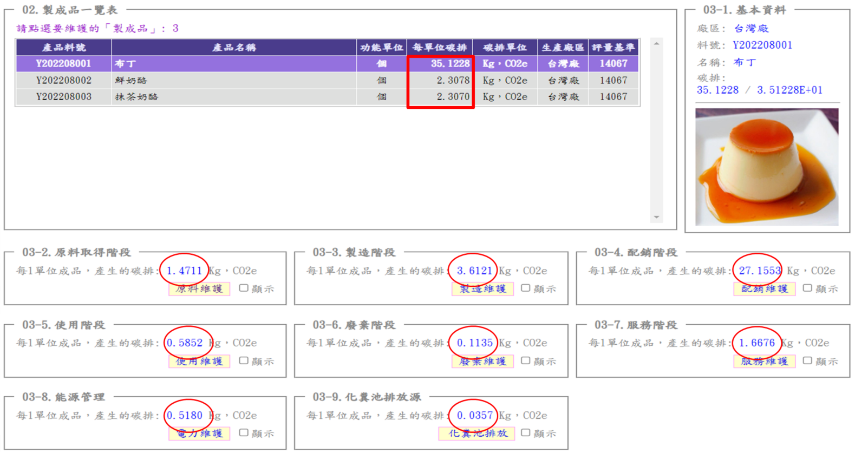Image resolution: width=855 pixels, height=453 pixels.
Task: Click carbon value 2.3070 for 抹茶奶酪
Action: pyautogui.click(x=453, y=97)
